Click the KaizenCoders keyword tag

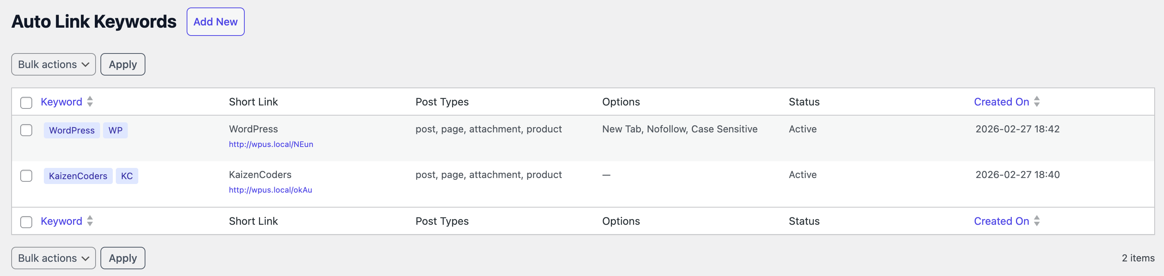point(78,176)
